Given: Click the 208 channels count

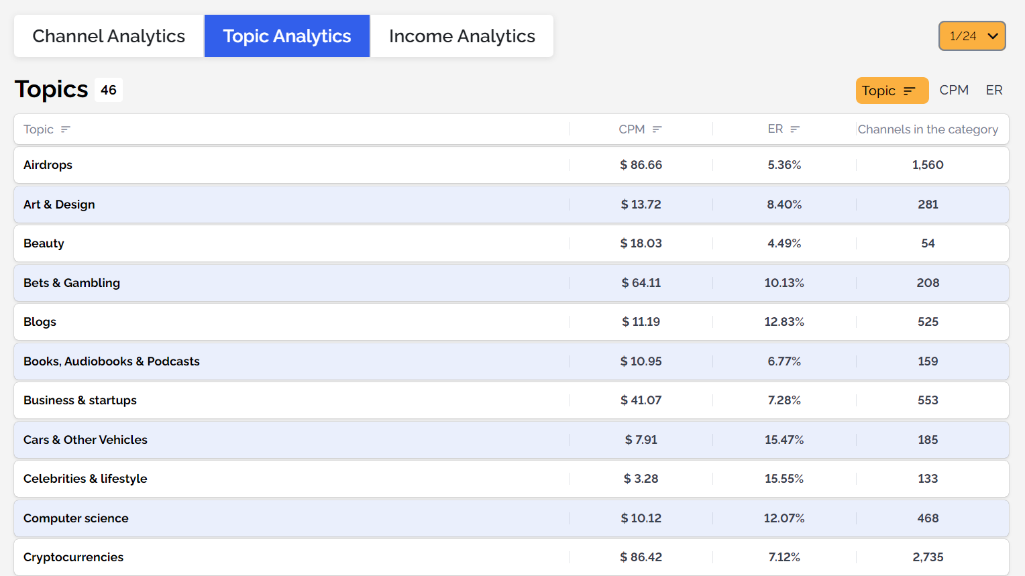Looking at the screenshot, I should pos(928,283).
